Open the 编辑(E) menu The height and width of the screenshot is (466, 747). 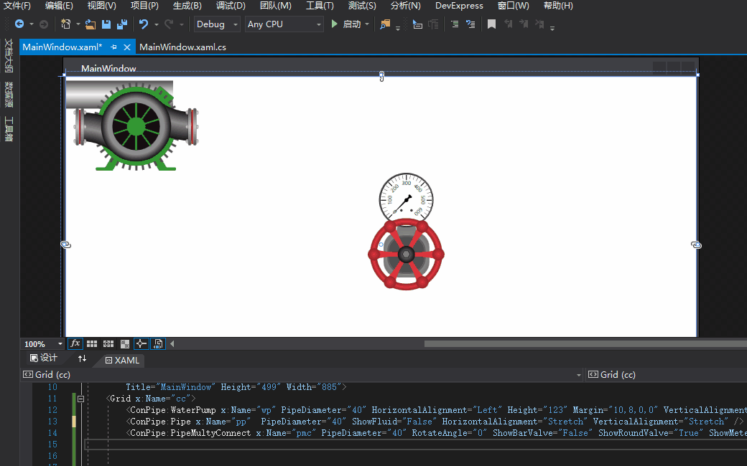(59, 6)
